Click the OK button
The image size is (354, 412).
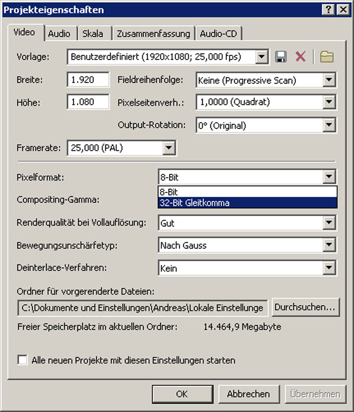pos(182,394)
